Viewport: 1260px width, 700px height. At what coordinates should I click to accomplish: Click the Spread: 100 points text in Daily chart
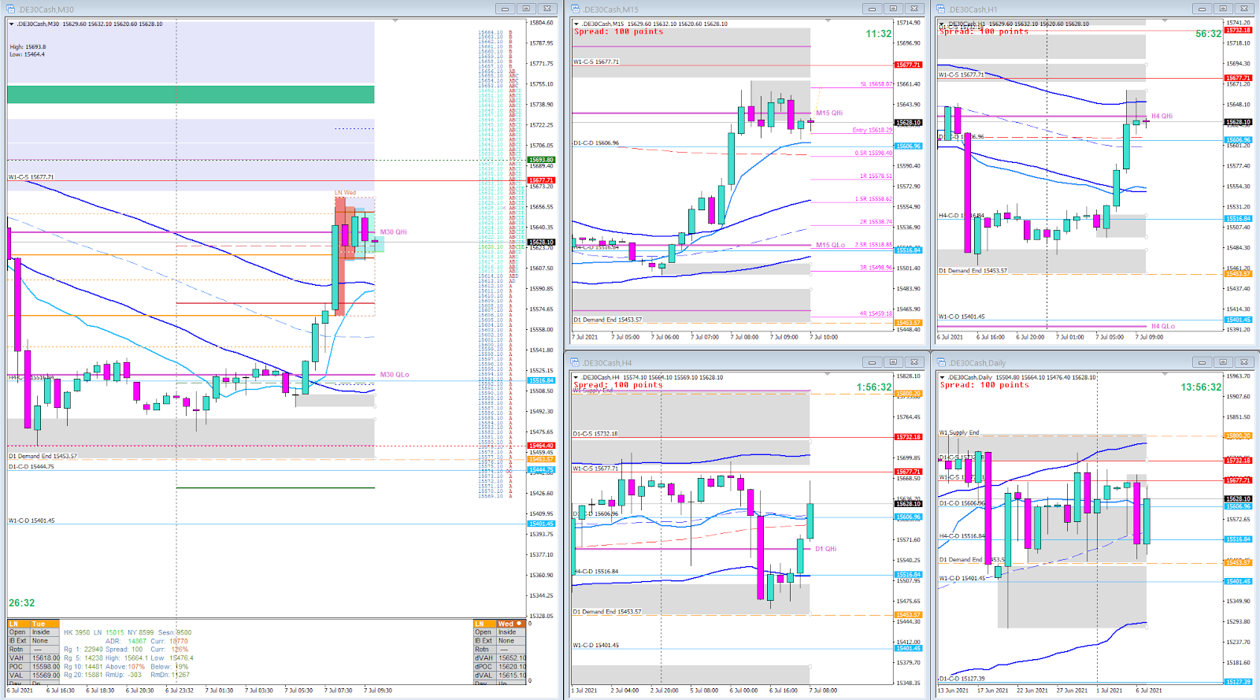point(984,385)
